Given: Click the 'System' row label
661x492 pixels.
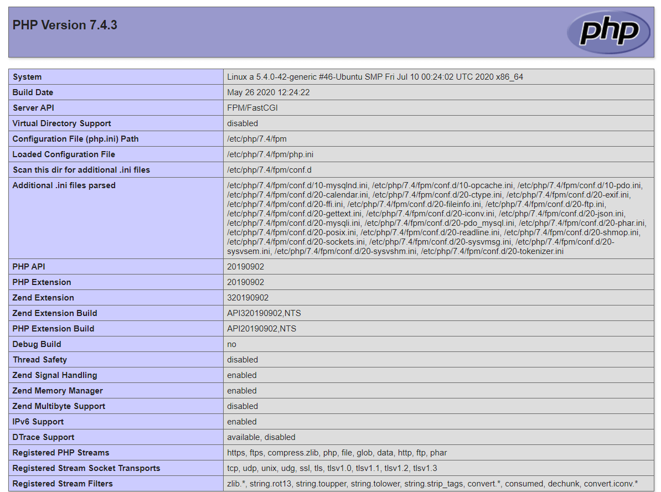Looking at the screenshot, I should coord(27,77).
